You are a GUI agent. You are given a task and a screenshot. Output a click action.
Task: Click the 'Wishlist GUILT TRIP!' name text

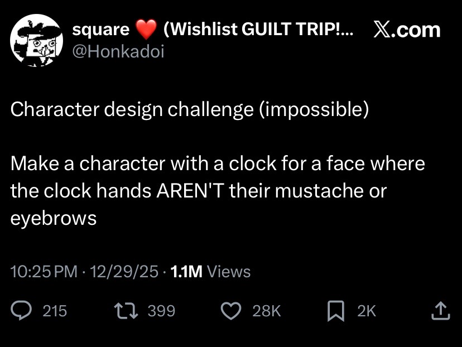tap(258, 29)
